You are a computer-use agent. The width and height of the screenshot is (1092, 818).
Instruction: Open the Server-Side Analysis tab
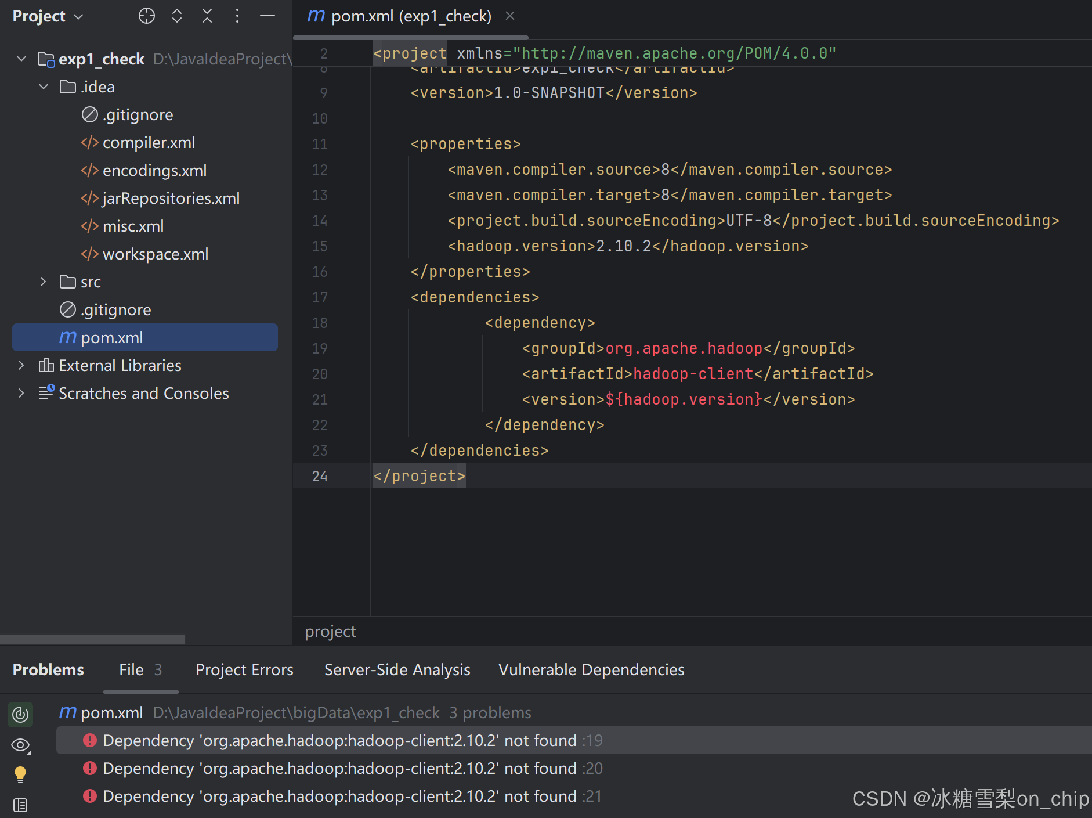pos(397,670)
